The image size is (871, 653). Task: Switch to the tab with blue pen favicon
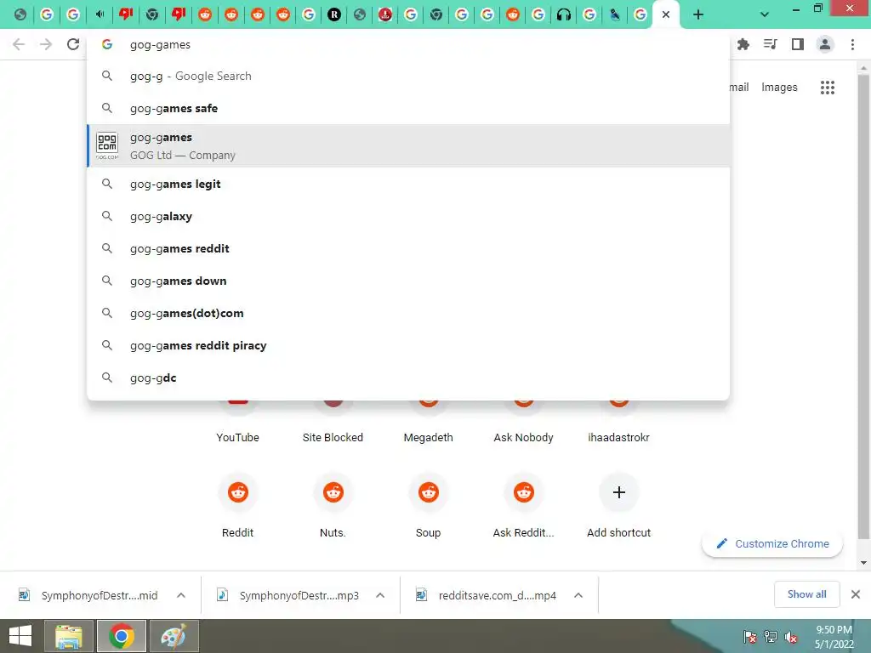tap(615, 14)
